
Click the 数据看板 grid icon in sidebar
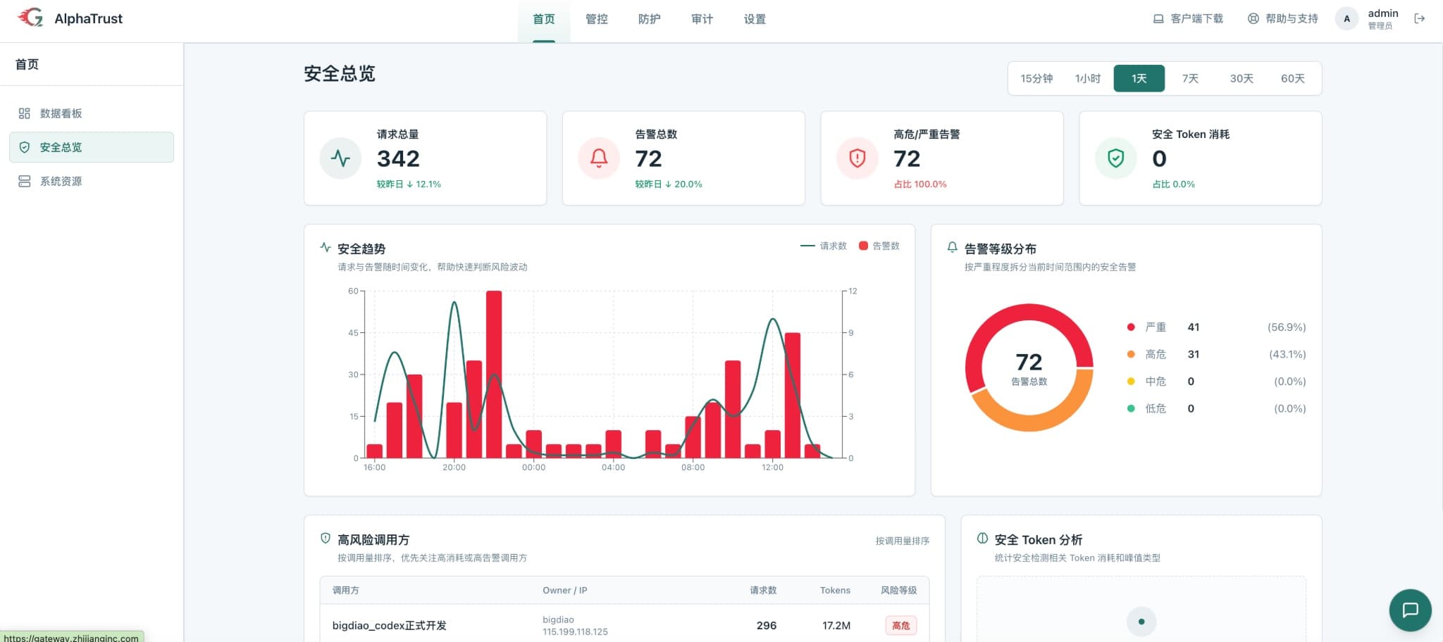pyautogui.click(x=25, y=113)
